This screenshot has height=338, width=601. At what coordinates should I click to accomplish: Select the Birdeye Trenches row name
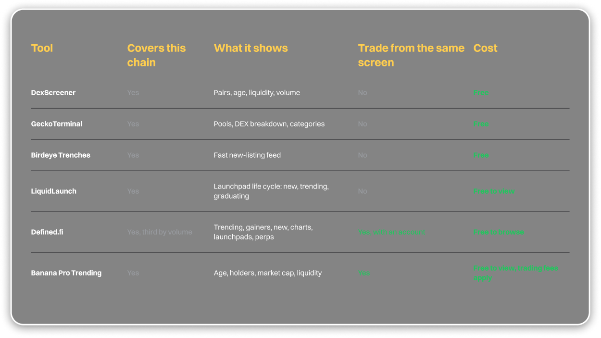point(61,155)
